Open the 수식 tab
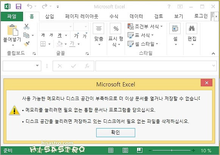This screenshot has height=155, width=220. click(114, 16)
